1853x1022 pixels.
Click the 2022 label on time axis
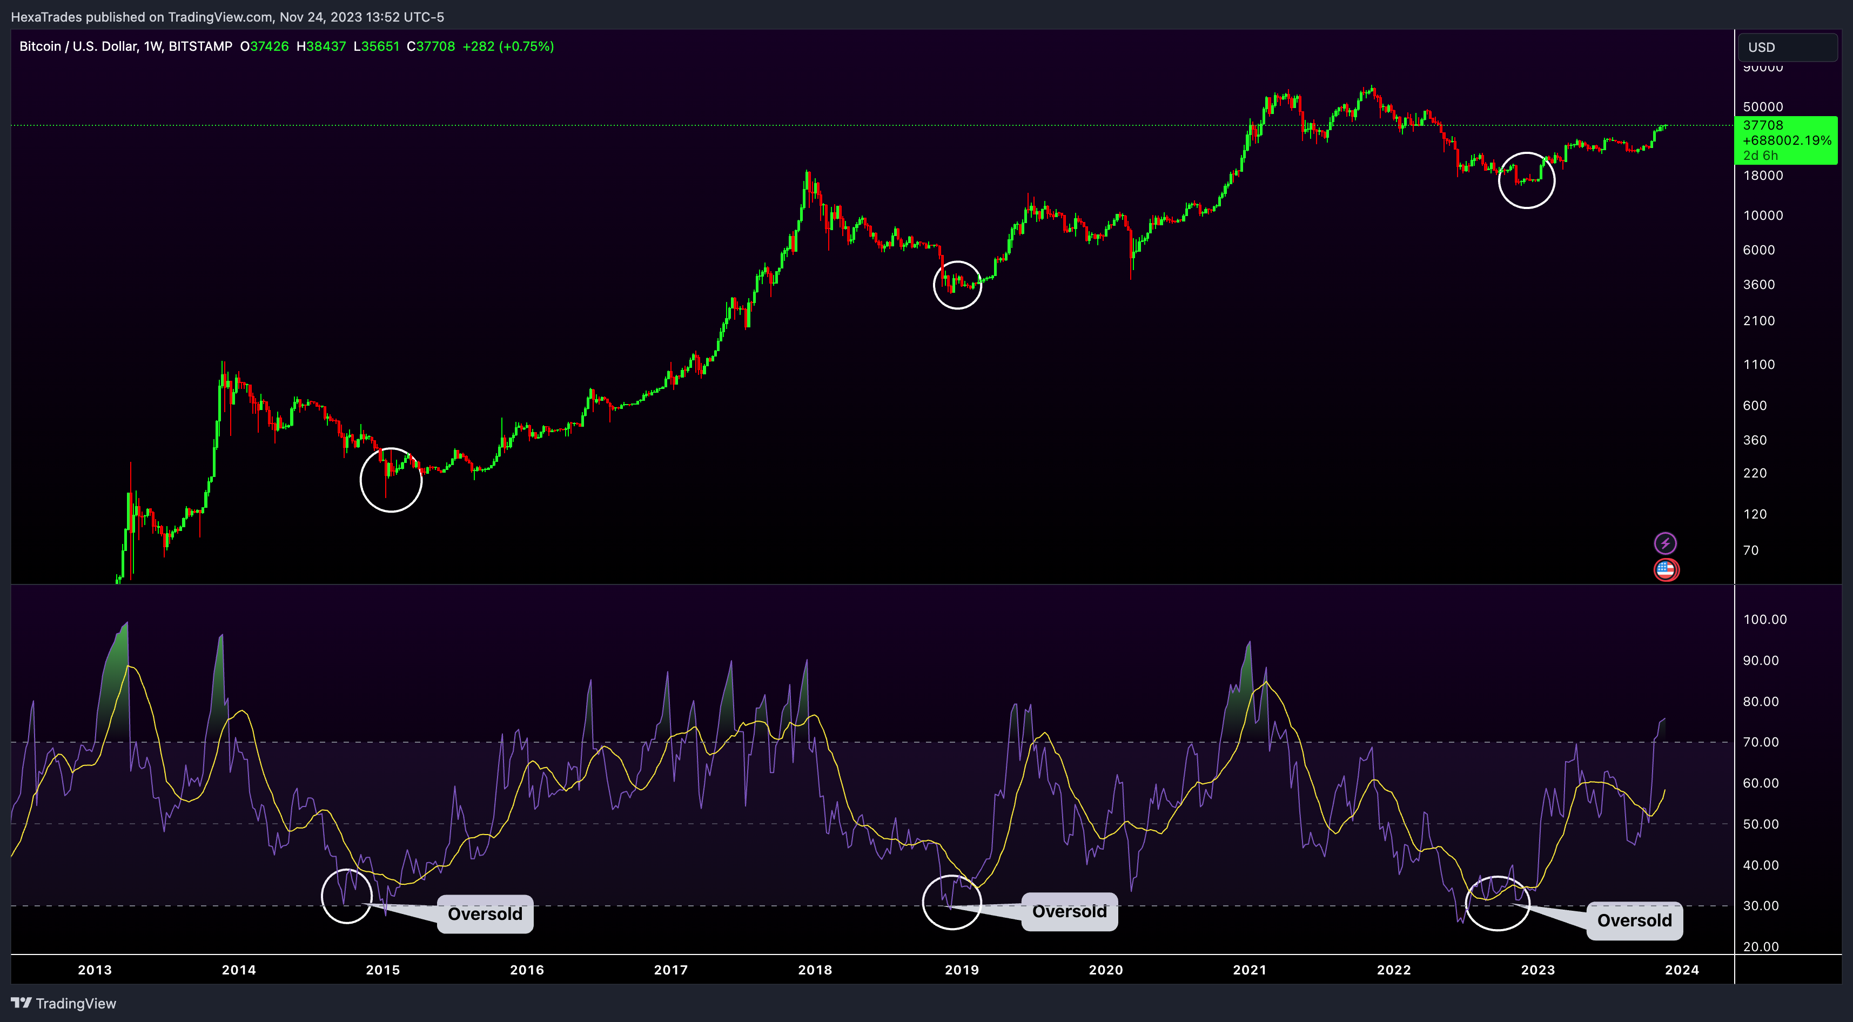click(1394, 970)
